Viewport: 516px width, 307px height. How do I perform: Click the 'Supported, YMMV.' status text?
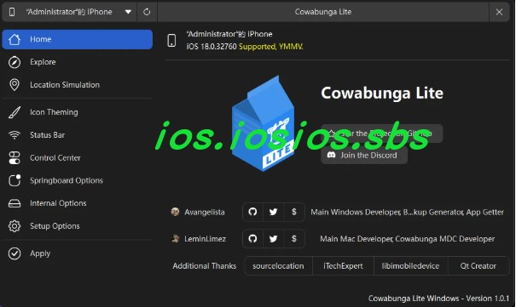271,47
